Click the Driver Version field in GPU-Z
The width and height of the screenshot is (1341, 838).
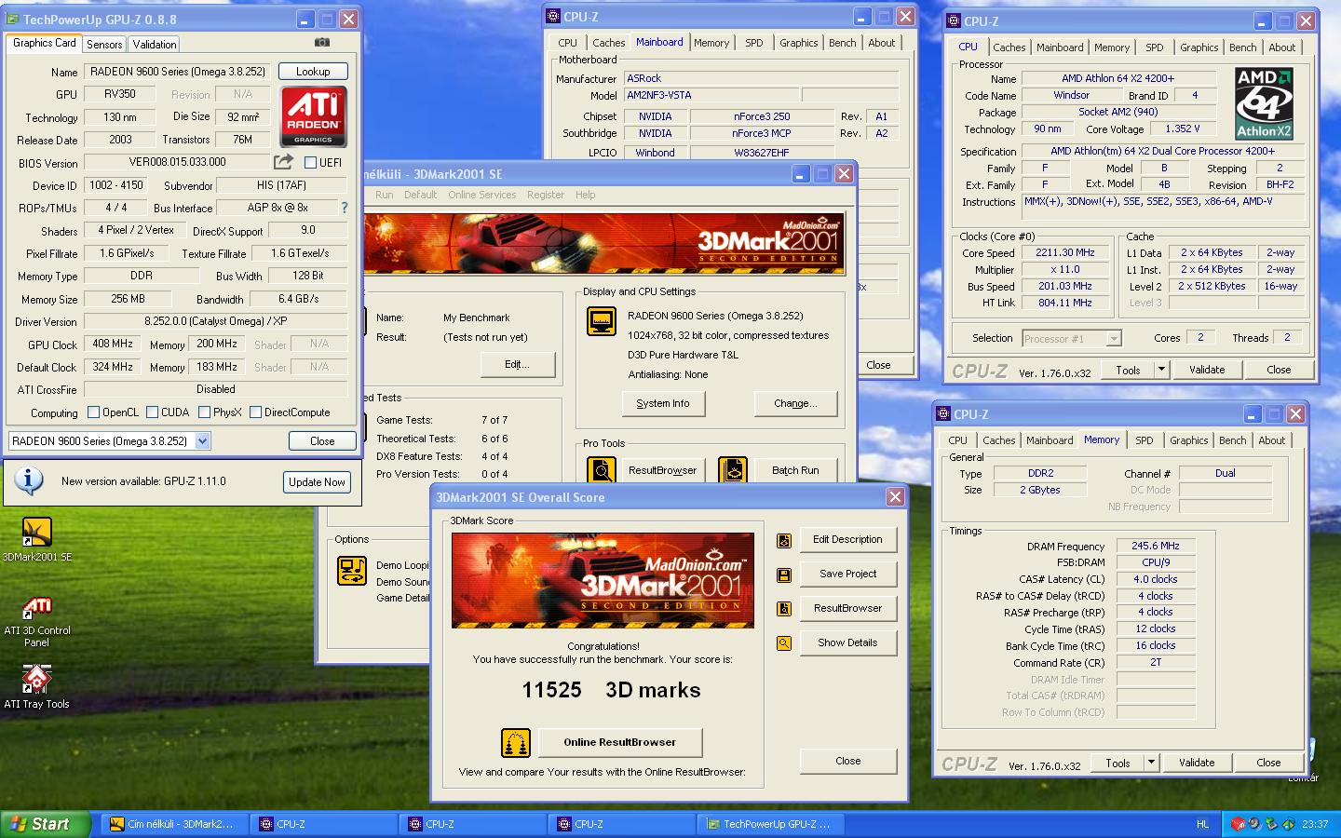coord(215,321)
